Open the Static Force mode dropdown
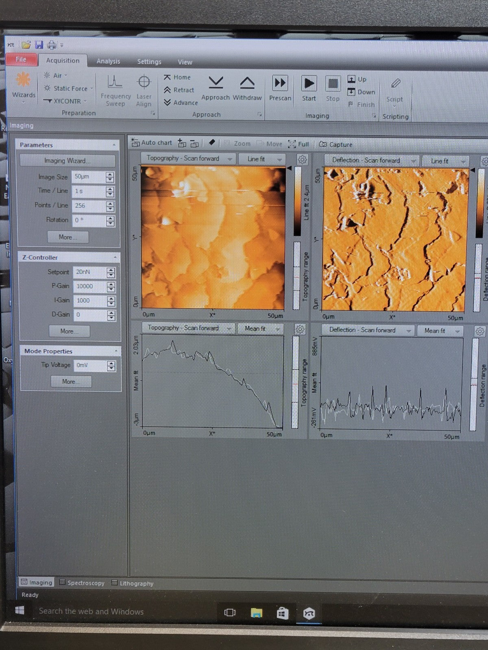Screen dimensions: 488x650 pos(69,88)
